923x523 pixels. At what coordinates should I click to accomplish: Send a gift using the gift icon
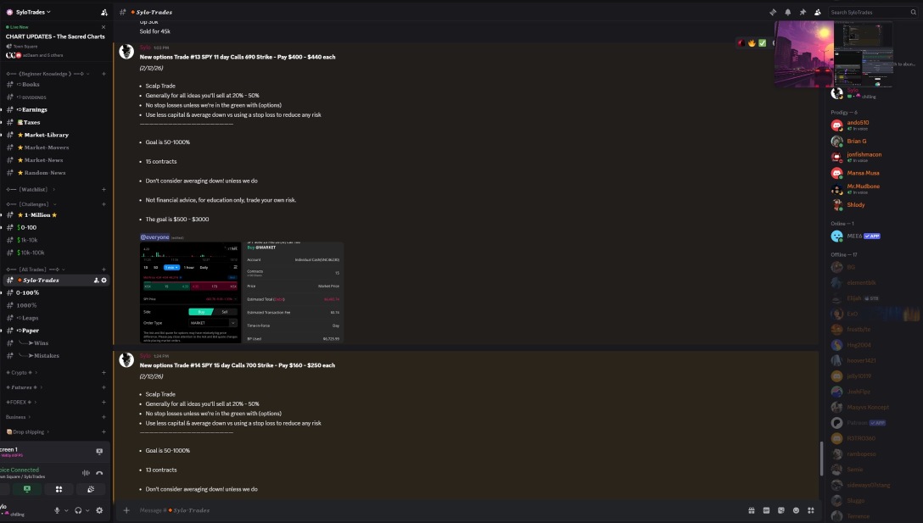(752, 510)
